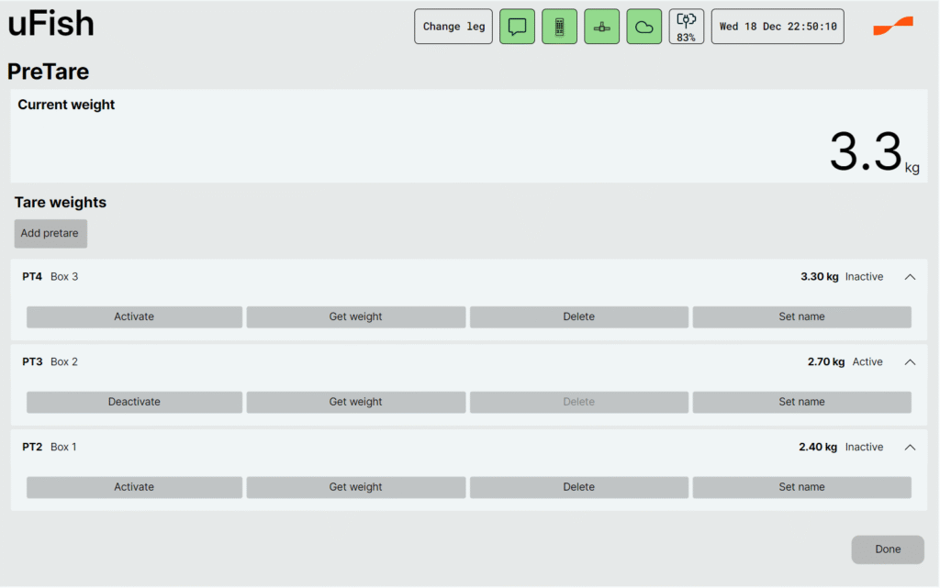Open the cloud sync status icon

point(643,27)
